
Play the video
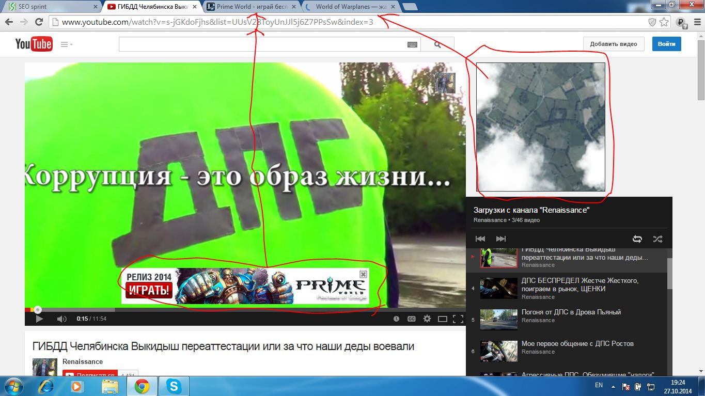click(39, 319)
